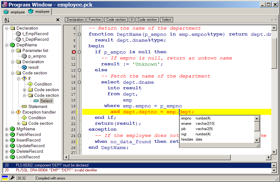Collapse the Declaration tree node
280x182 pixels.
(x=7, y=28)
